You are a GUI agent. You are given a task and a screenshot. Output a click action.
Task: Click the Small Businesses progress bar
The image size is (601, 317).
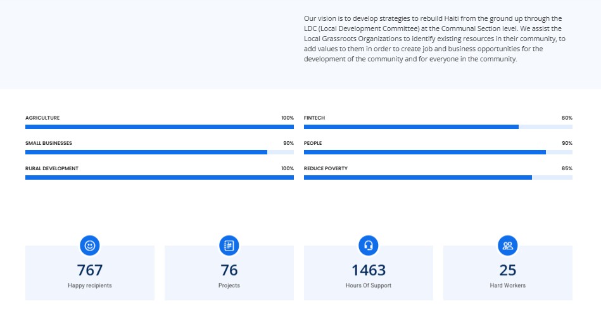160,152
